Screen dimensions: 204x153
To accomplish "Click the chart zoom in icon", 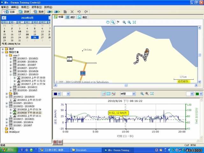I will coord(142,93).
